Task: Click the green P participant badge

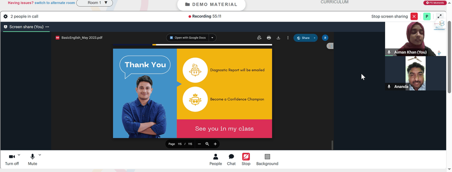Action: [427, 16]
